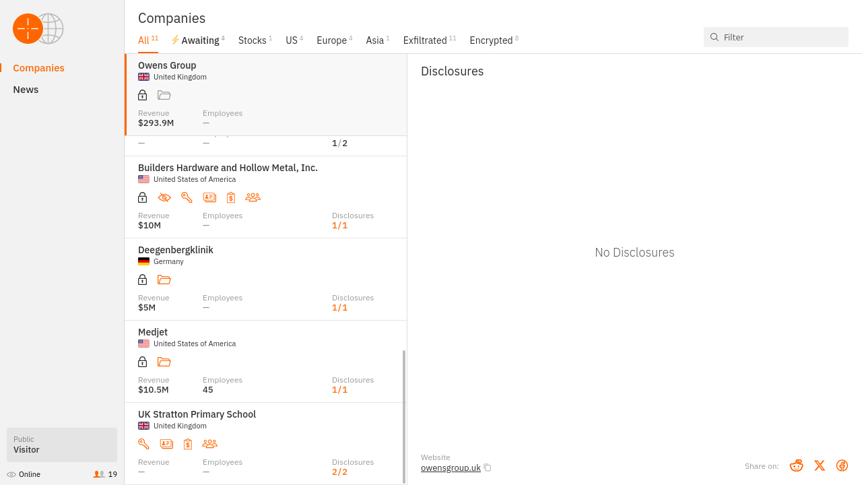Click the people group icon in UK Stratton row
Screen dimensions: 862x485
(210, 444)
